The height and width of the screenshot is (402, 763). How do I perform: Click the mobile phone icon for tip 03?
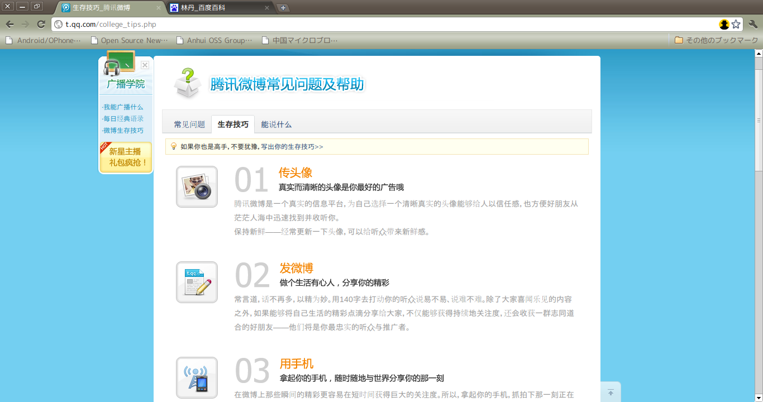pyautogui.click(x=197, y=378)
